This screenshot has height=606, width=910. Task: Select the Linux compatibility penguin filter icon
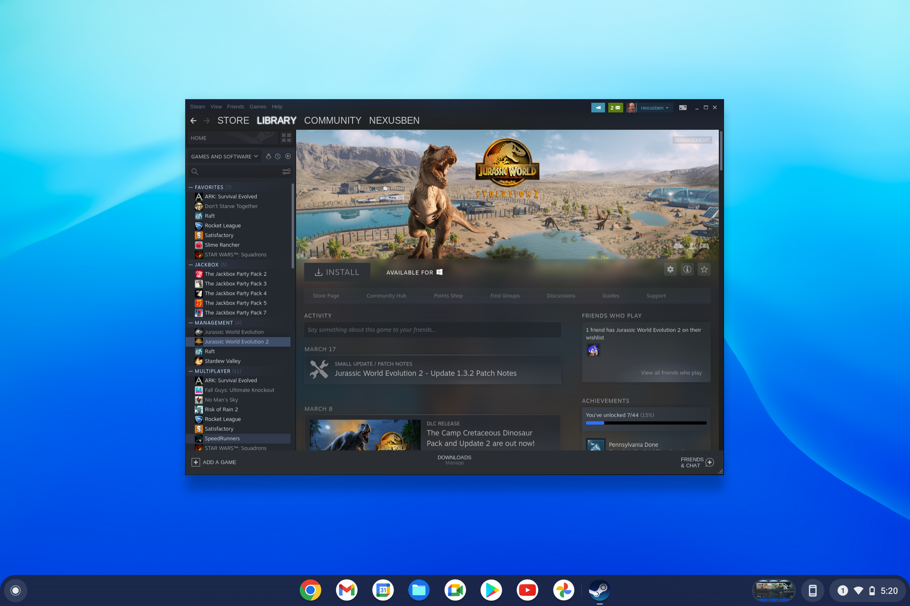(269, 156)
